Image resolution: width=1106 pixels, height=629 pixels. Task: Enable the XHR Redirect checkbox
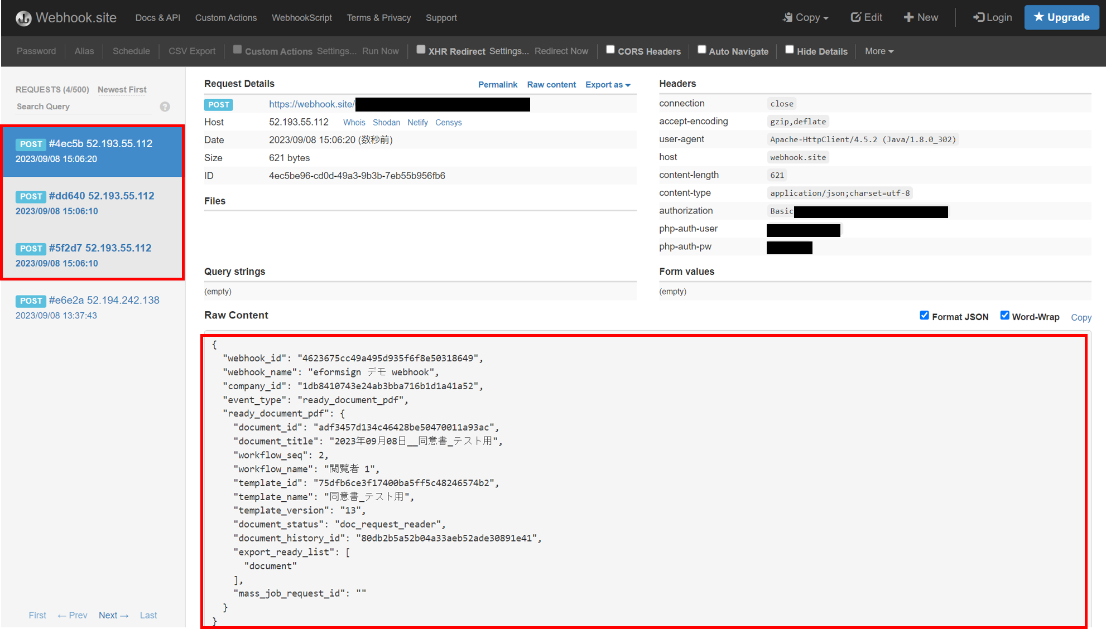(x=421, y=50)
